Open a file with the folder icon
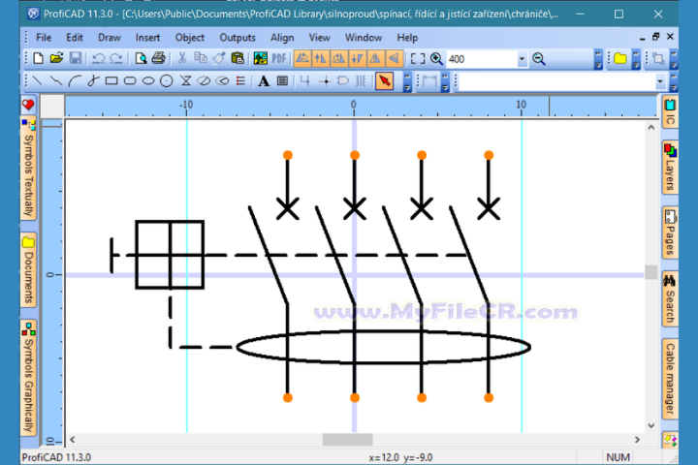Image resolution: width=698 pixels, height=465 pixels. pos(56,58)
